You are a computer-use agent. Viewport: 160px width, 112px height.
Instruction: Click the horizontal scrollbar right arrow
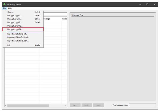[x=66, y=106]
